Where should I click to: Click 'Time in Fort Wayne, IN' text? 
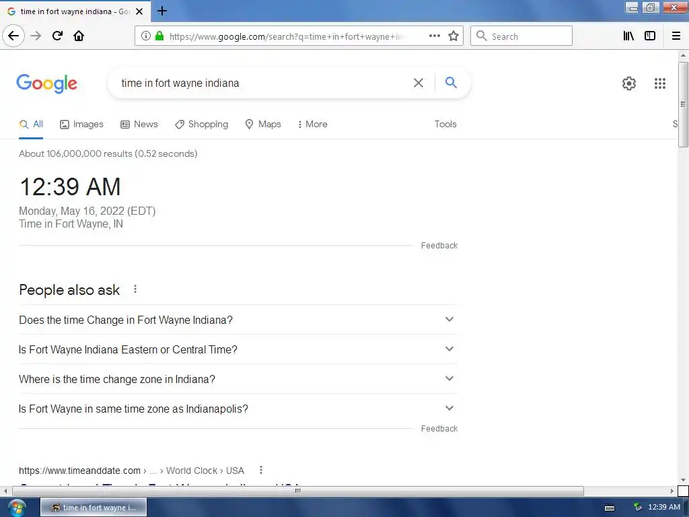pyautogui.click(x=71, y=223)
